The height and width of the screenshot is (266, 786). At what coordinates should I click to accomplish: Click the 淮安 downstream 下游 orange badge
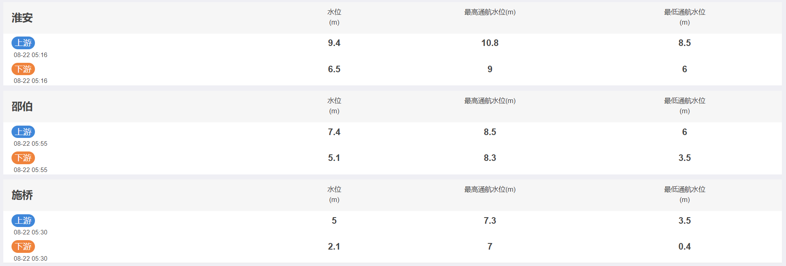(23, 69)
